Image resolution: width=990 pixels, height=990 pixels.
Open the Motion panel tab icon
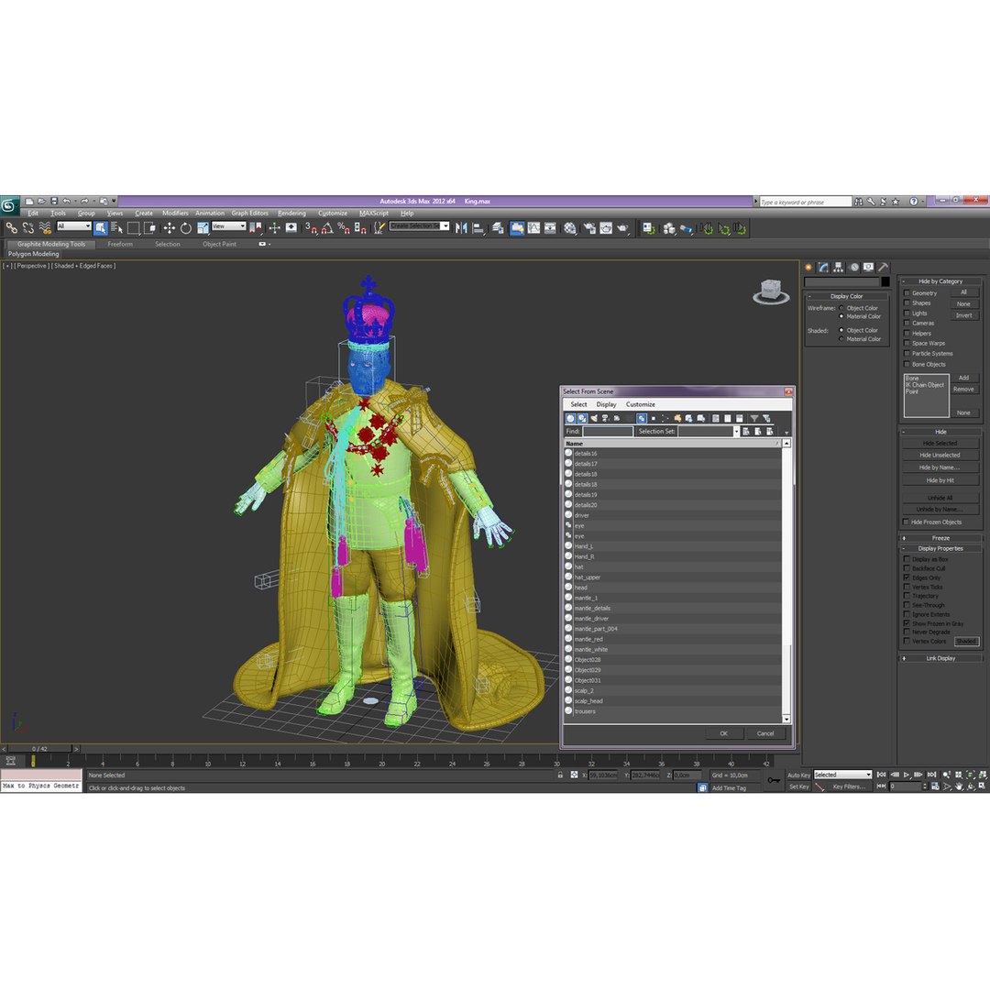854,267
